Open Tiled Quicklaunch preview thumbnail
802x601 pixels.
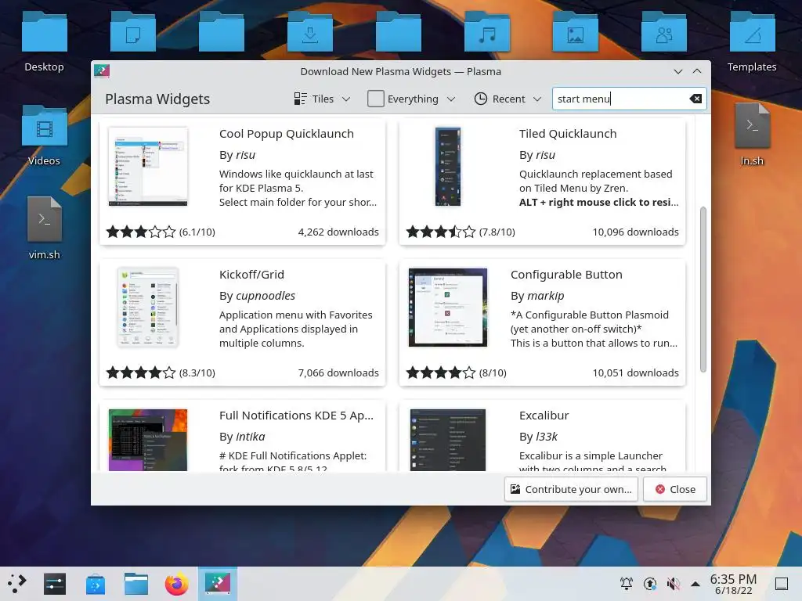point(448,167)
